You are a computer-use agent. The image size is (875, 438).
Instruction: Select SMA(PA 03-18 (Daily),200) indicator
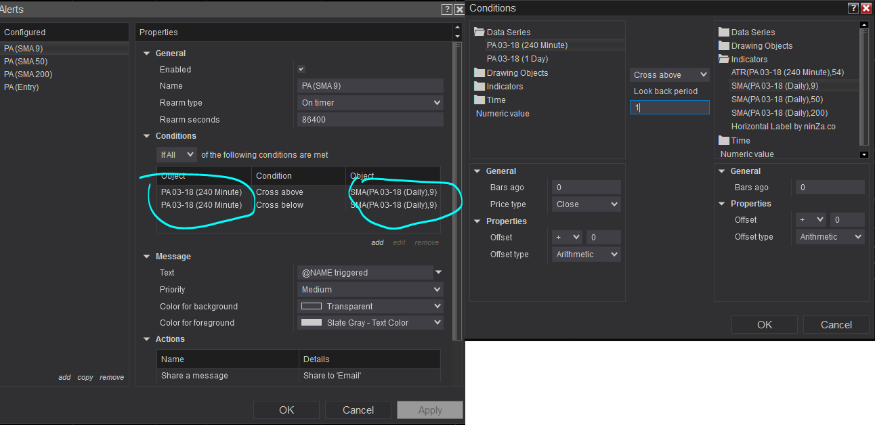(x=780, y=113)
